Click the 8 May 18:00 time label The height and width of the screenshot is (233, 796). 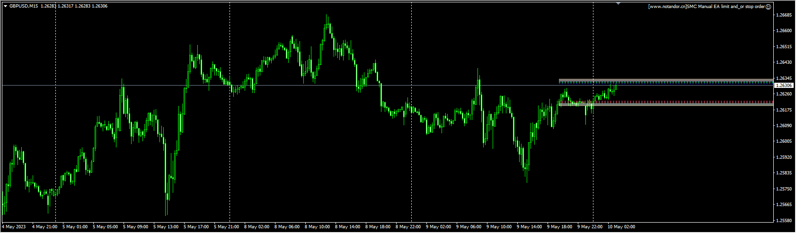(x=378, y=227)
